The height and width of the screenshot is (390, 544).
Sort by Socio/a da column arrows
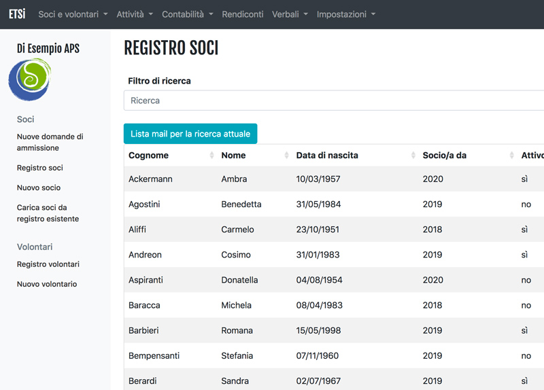click(x=512, y=156)
